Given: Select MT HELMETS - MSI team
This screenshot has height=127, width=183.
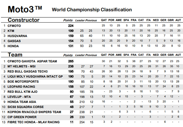Looking at the screenshot, I should pyautogui.click(x=22, y=66).
